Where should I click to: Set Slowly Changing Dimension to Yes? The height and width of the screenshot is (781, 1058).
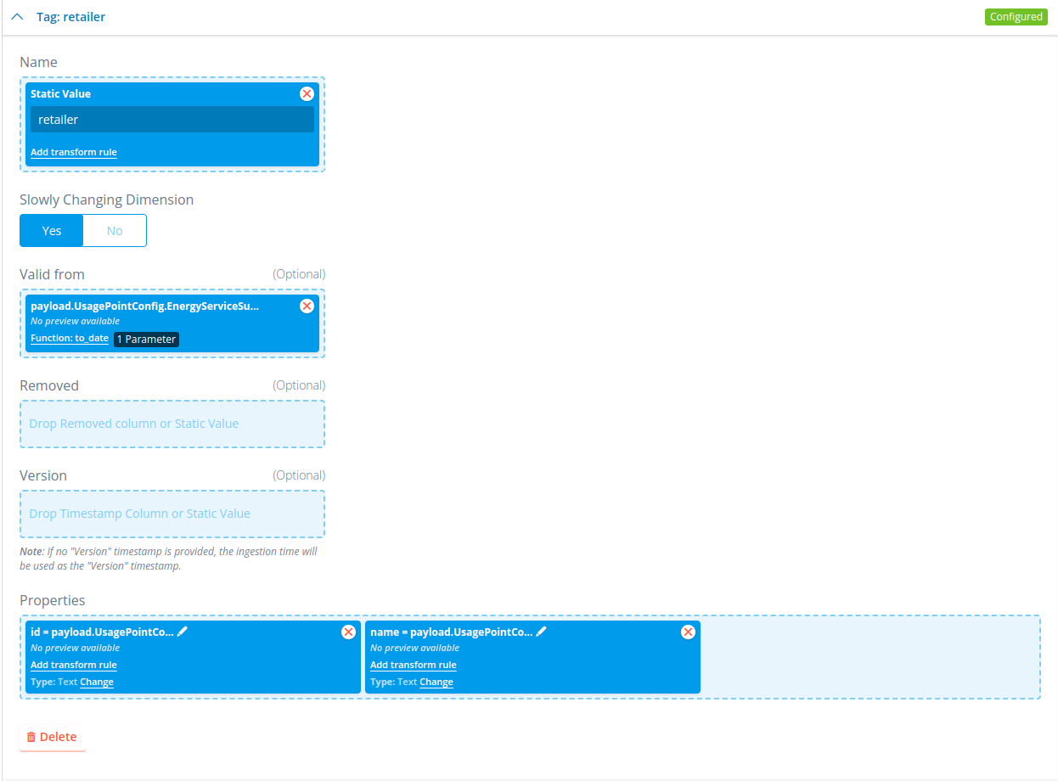pyautogui.click(x=52, y=231)
